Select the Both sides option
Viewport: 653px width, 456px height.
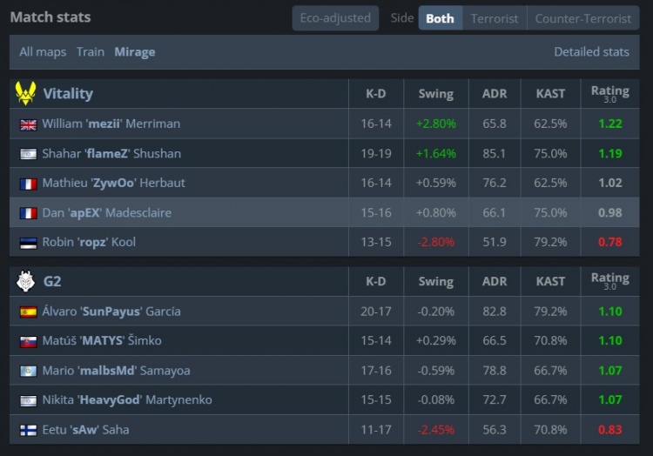[440, 18]
